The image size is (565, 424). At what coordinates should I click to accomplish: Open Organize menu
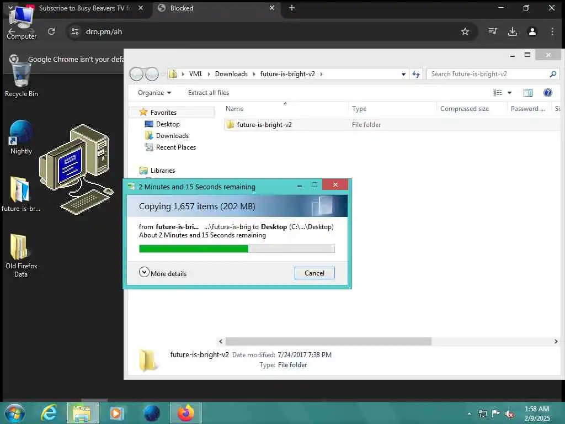[154, 93]
